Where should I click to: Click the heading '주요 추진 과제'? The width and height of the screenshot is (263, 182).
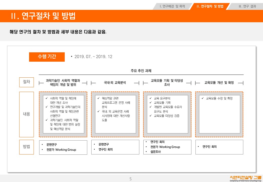pos(141,71)
